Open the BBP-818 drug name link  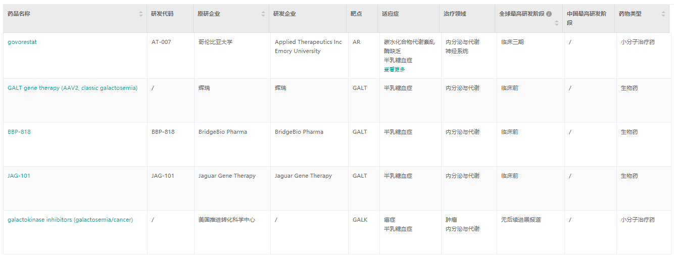click(19, 132)
